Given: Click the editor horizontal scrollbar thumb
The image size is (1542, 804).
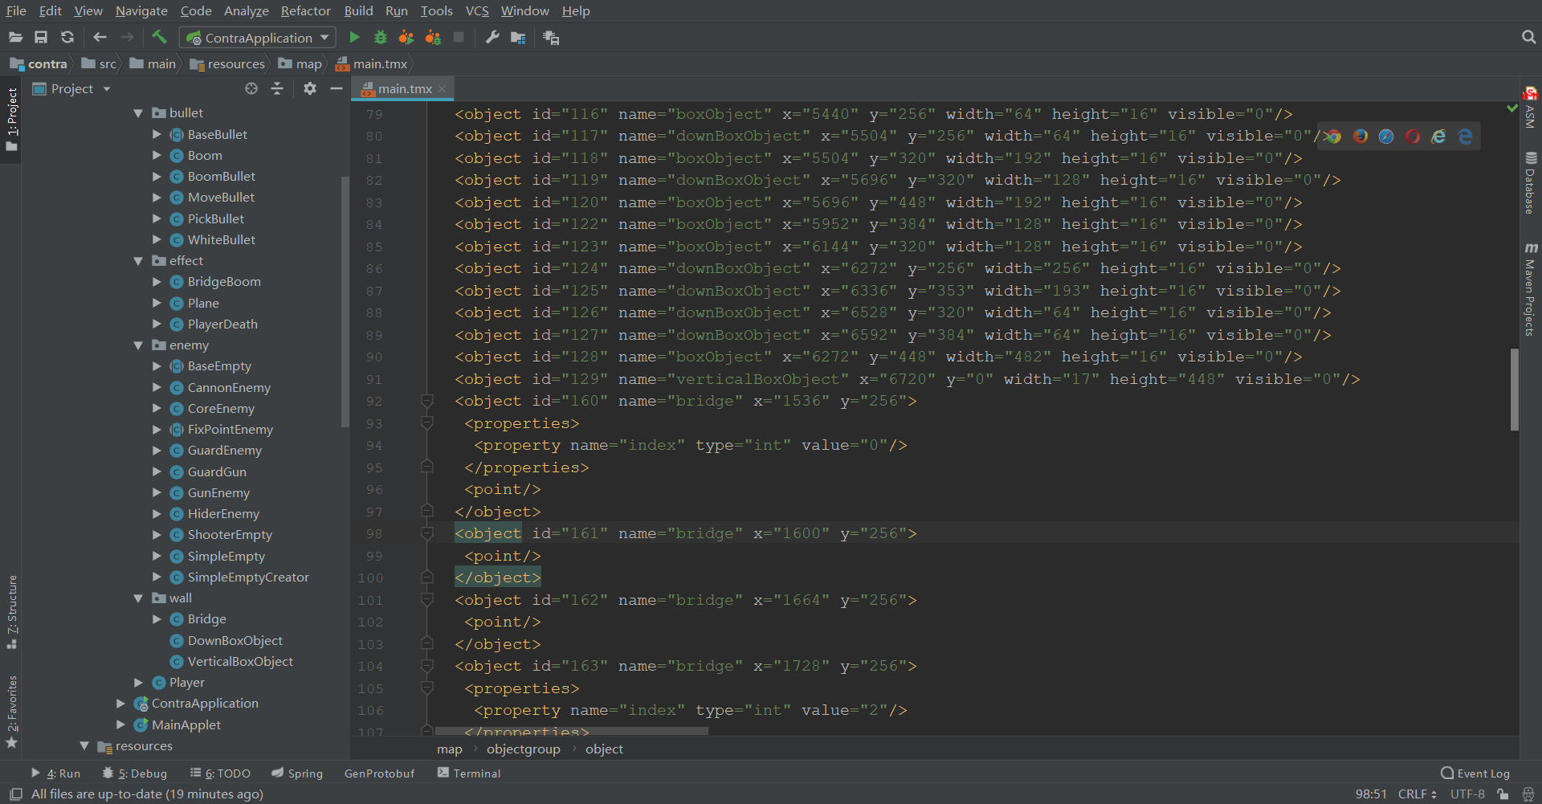Looking at the screenshot, I should [571, 731].
